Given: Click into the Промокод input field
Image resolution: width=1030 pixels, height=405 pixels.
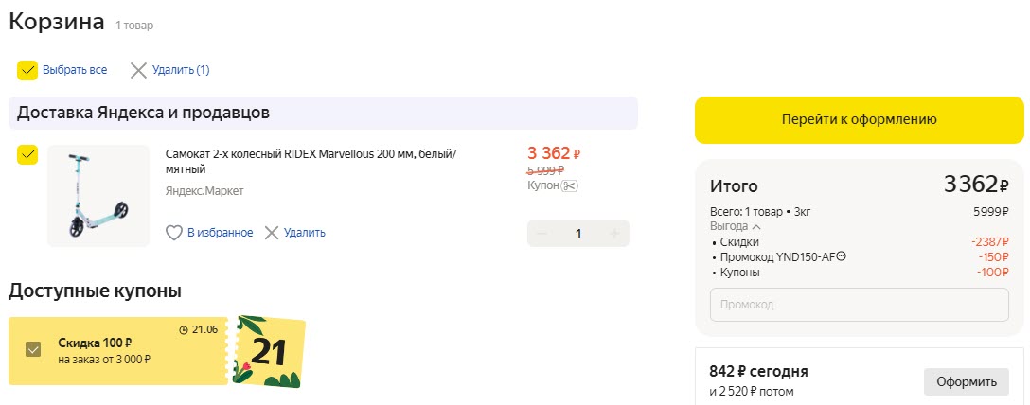Looking at the screenshot, I should [859, 305].
